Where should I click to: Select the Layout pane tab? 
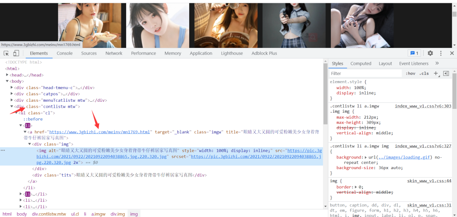tap(385, 64)
